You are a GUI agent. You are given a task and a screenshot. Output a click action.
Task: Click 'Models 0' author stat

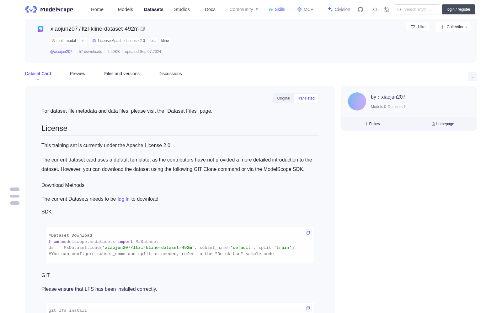[378, 107]
